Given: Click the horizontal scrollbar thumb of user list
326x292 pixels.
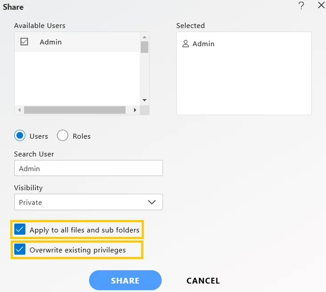Looking at the screenshot, I should click(x=75, y=110).
